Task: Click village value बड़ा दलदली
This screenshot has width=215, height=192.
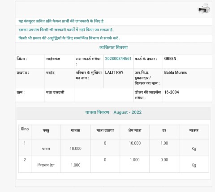Action: pos(55,92)
